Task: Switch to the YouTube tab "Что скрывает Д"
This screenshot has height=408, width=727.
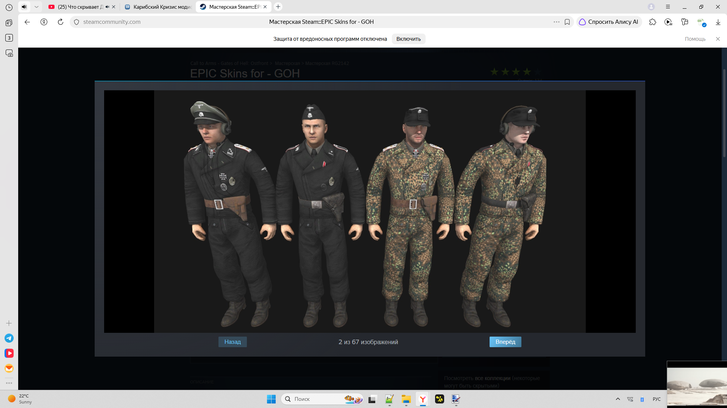Action: [x=80, y=7]
